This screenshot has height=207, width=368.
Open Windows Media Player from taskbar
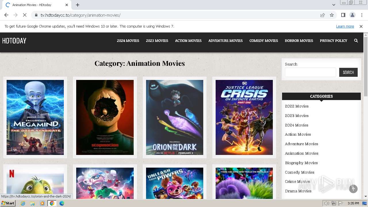[x=42, y=203]
